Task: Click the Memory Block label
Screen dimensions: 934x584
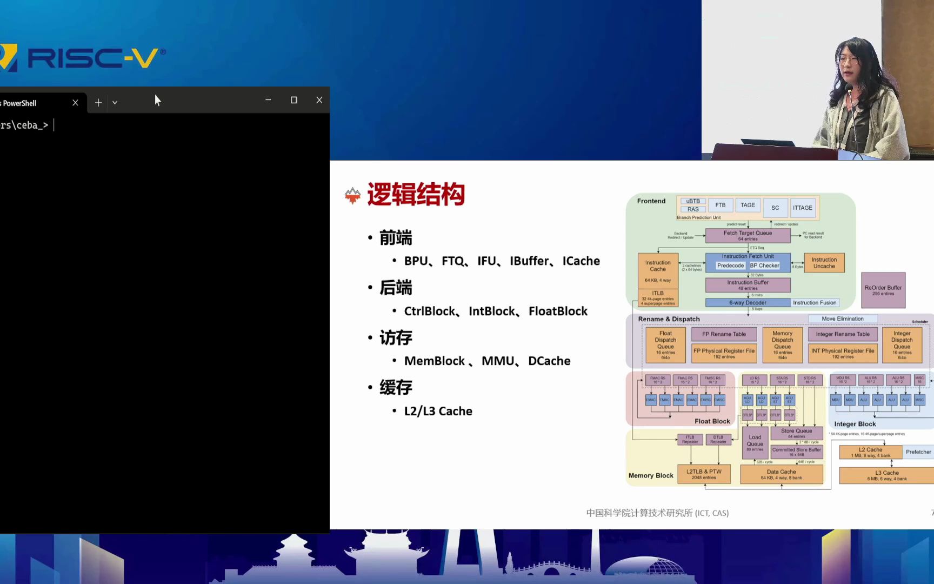Action: [651, 476]
